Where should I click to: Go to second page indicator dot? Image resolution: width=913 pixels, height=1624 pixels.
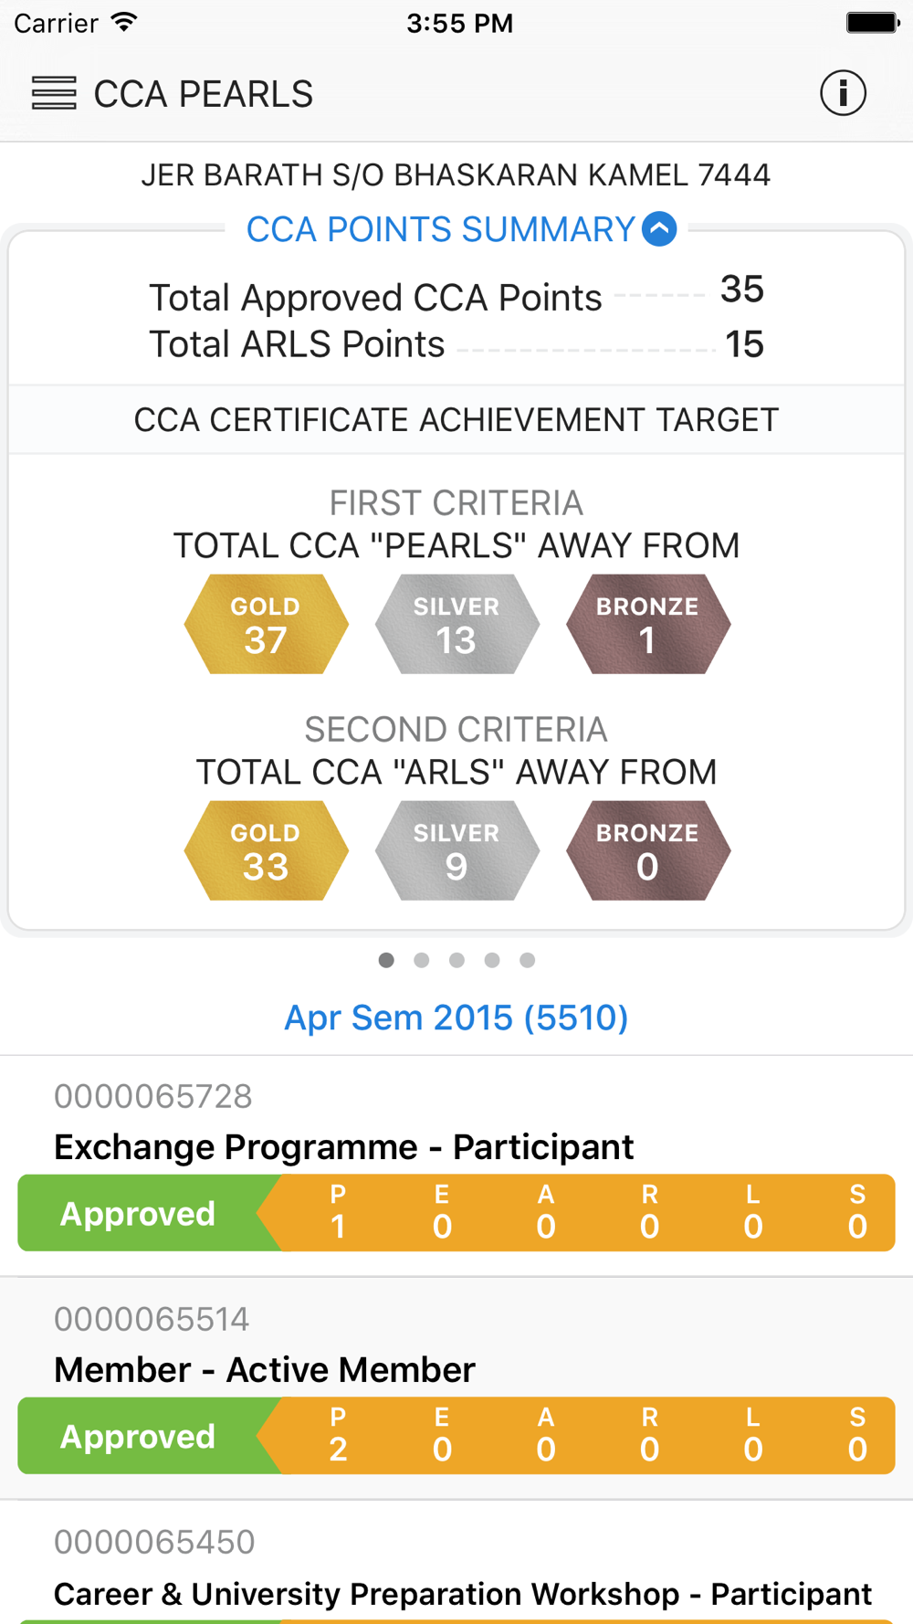pyautogui.click(x=421, y=960)
